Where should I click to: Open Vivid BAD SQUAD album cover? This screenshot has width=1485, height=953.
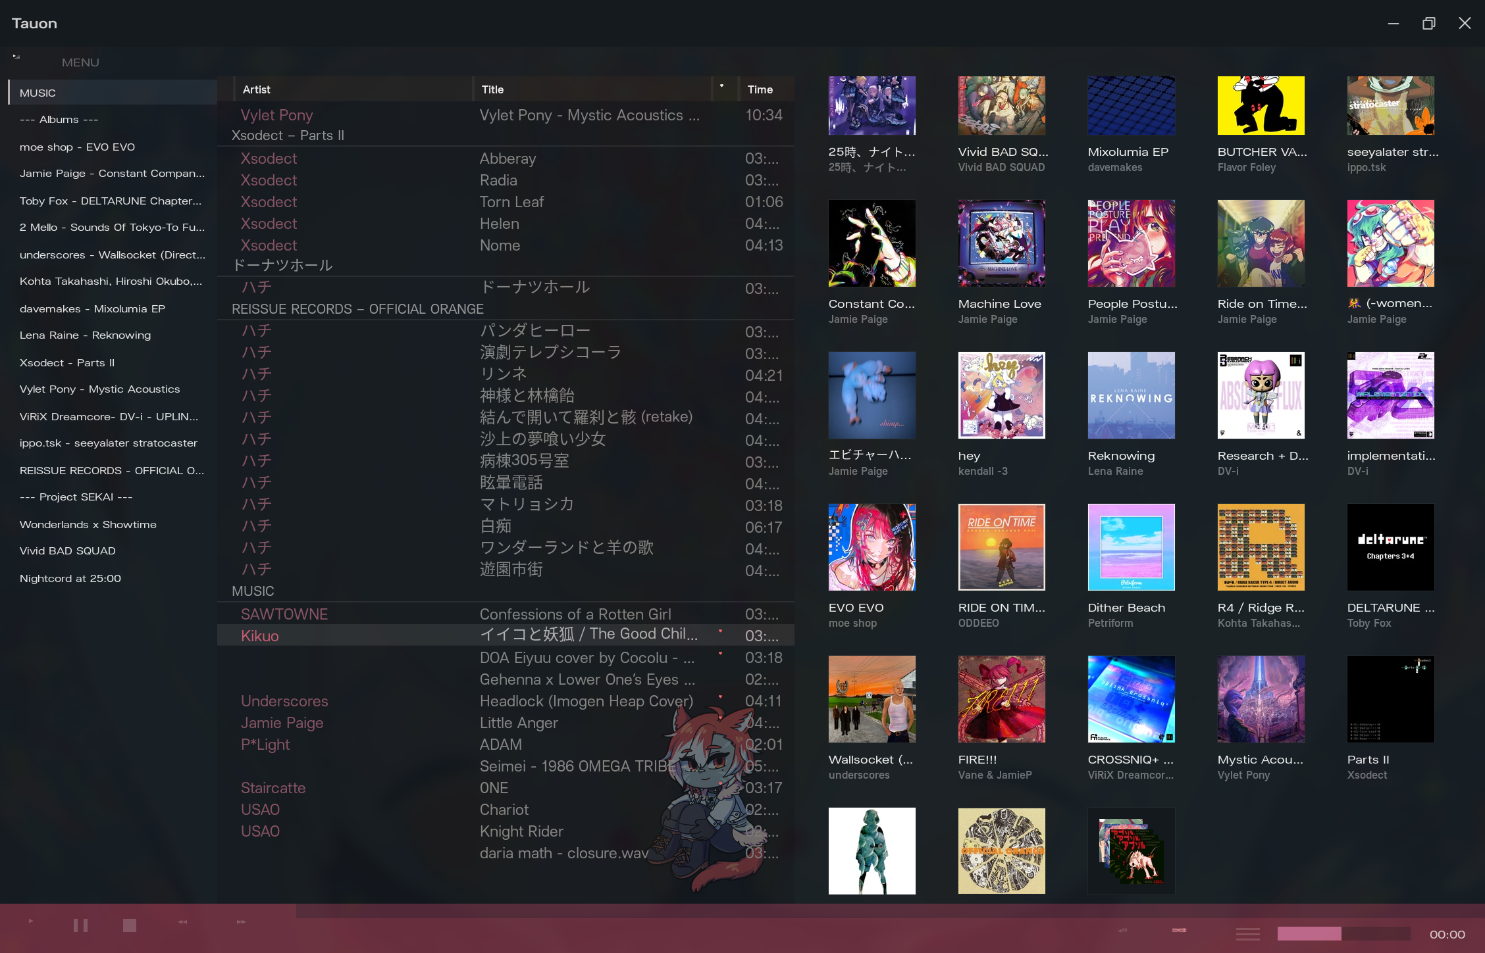tap(1001, 106)
